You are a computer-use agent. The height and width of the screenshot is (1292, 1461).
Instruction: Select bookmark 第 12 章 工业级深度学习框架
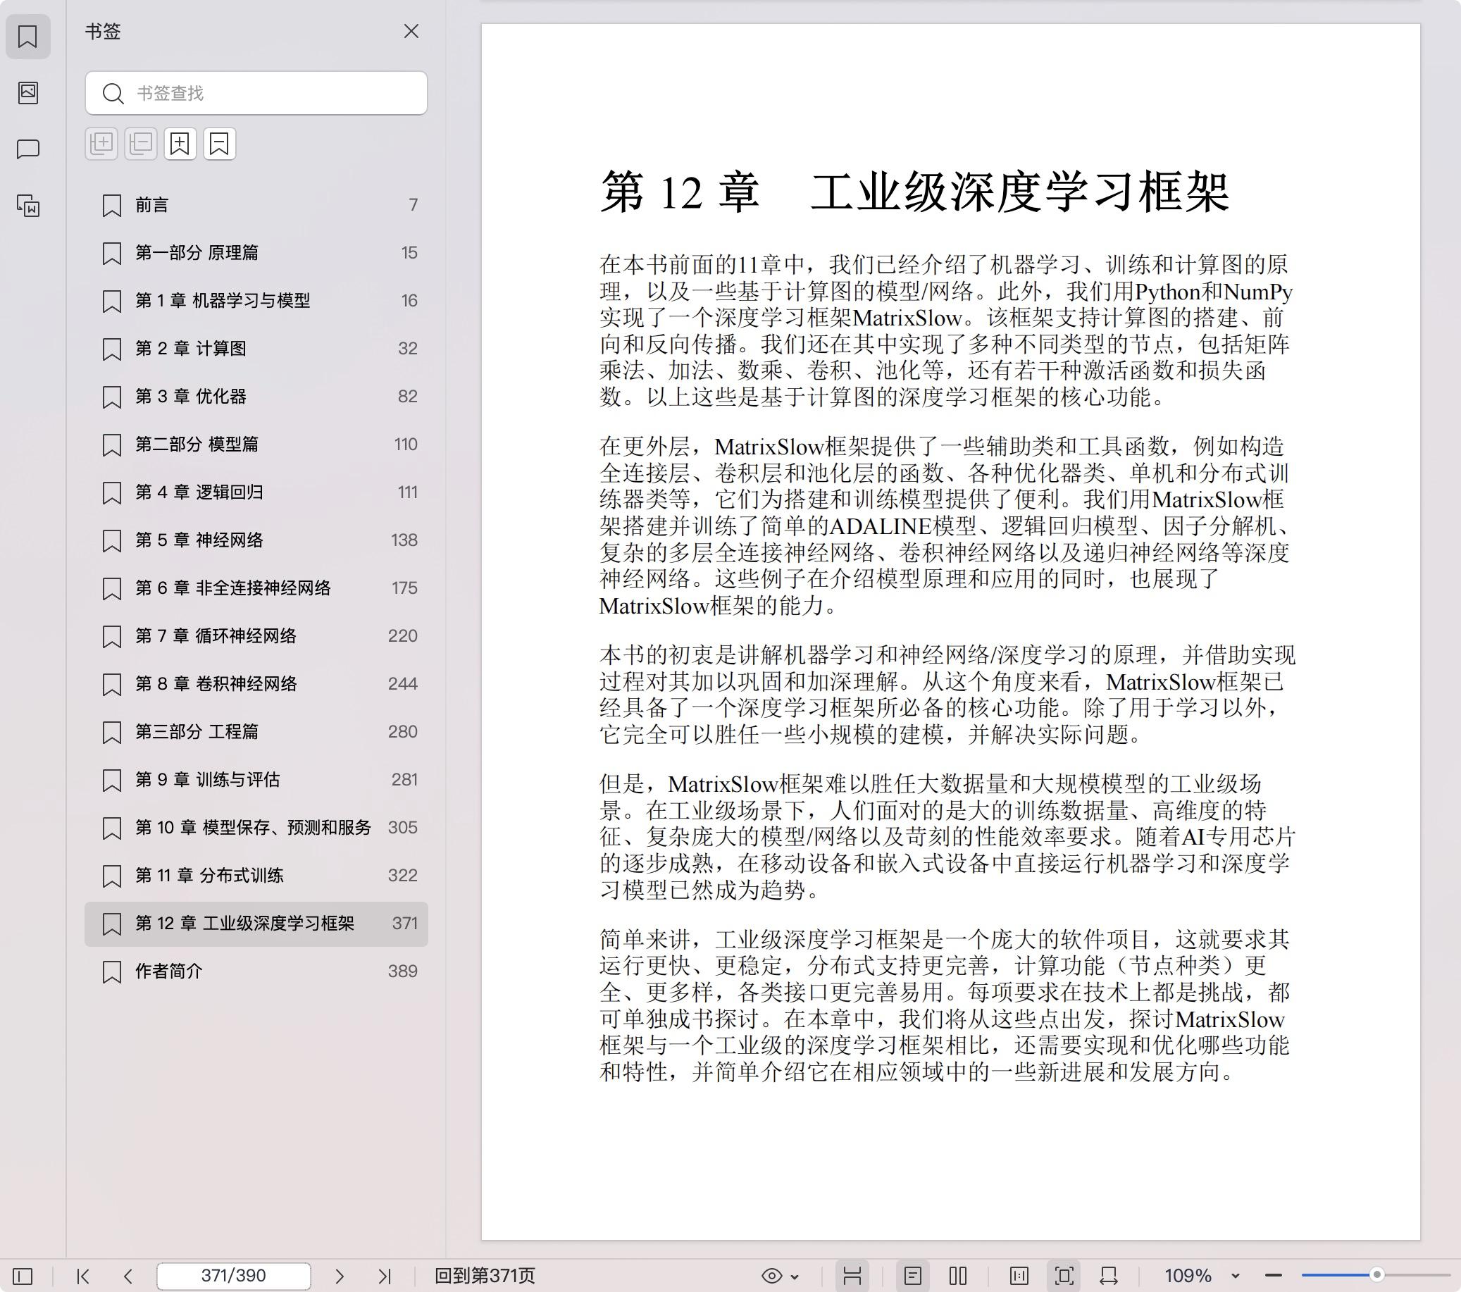click(256, 924)
